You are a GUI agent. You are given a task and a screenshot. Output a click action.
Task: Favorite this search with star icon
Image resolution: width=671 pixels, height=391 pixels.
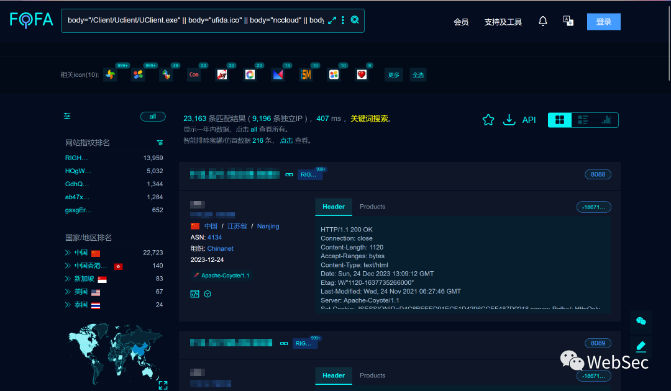tap(488, 120)
